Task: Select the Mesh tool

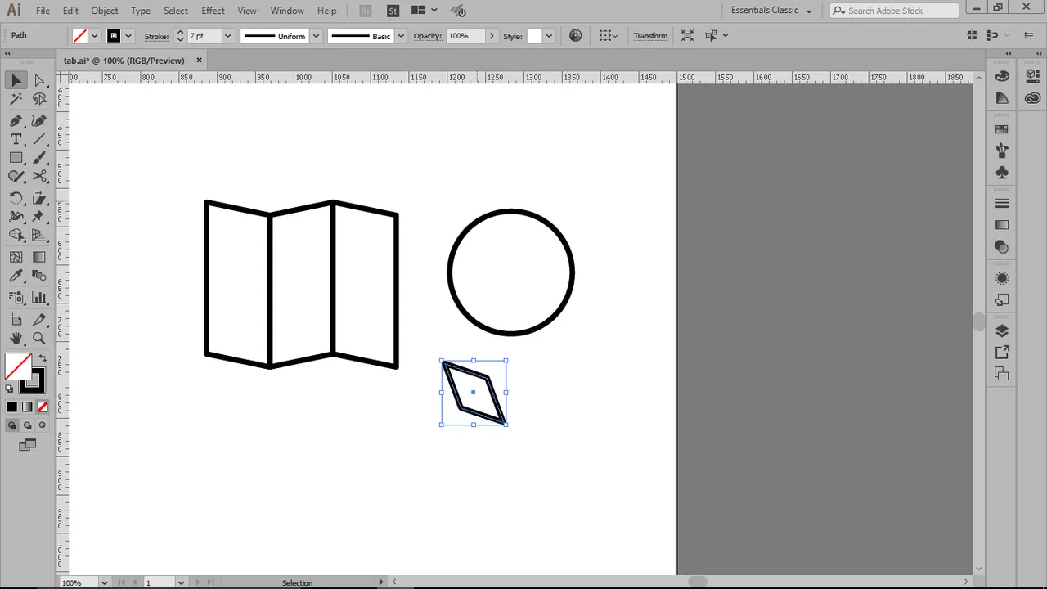Action: point(16,257)
